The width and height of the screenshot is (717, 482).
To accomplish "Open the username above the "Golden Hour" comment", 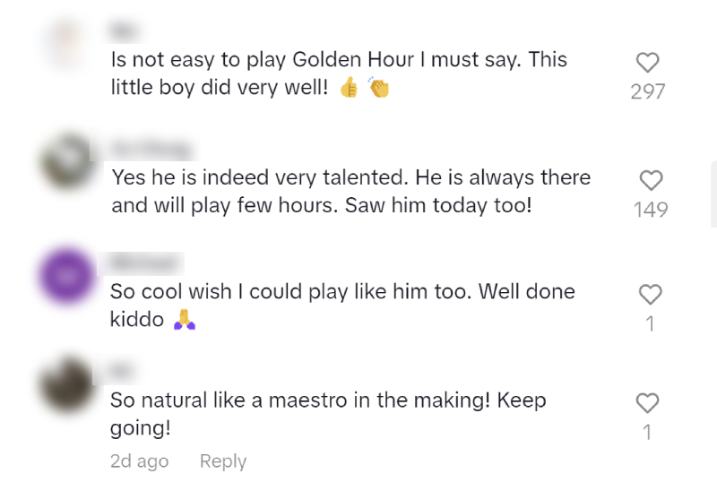I will [122, 30].
